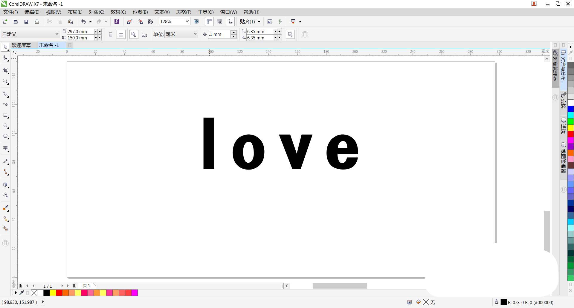Open the 效果 menu

pos(118,12)
